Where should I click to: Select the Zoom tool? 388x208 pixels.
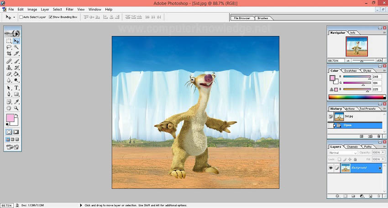[16, 108]
